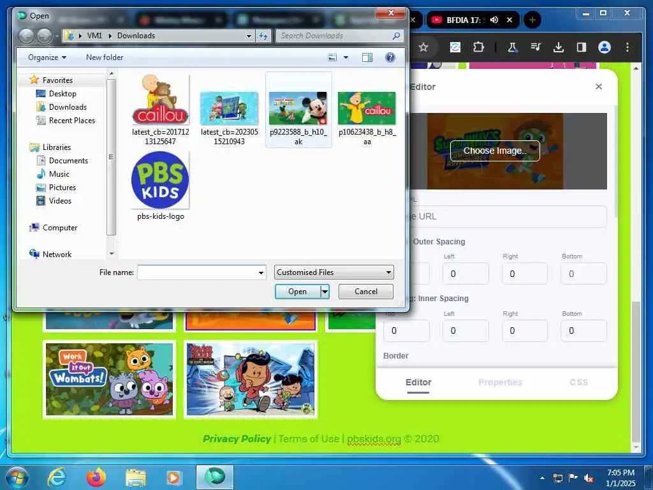Click Inner Spacing Bottom value field

583,331
